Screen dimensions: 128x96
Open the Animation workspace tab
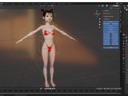coord(39,4)
